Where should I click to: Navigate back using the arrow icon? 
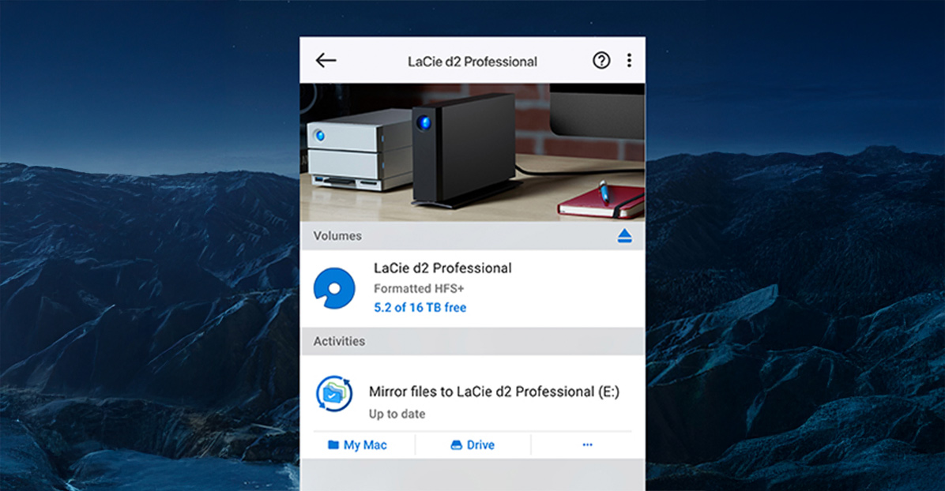(326, 60)
